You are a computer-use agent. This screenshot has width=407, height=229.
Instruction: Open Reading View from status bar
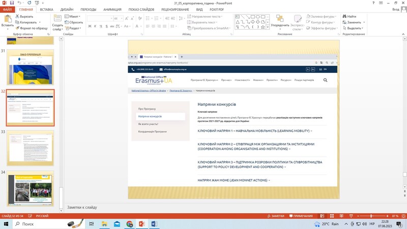[x=342, y=216]
